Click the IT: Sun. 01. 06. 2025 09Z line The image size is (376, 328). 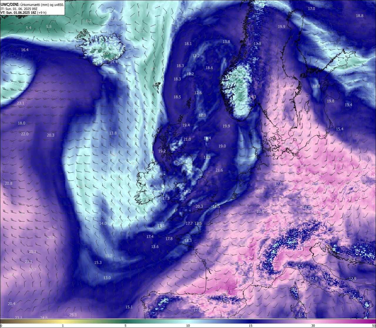click(x=19, y=9)
